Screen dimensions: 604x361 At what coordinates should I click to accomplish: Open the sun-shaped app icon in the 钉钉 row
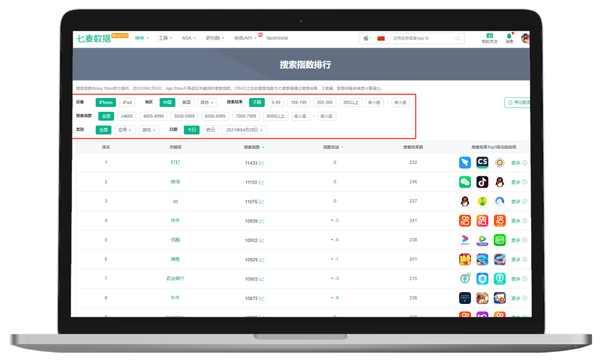pos(499,162)
